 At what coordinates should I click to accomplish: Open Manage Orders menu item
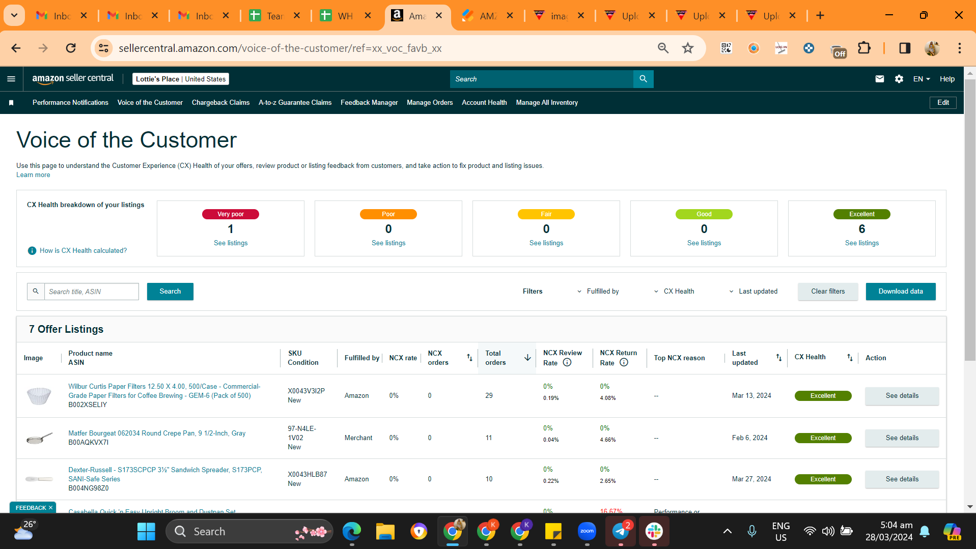(x=430, y=103)
